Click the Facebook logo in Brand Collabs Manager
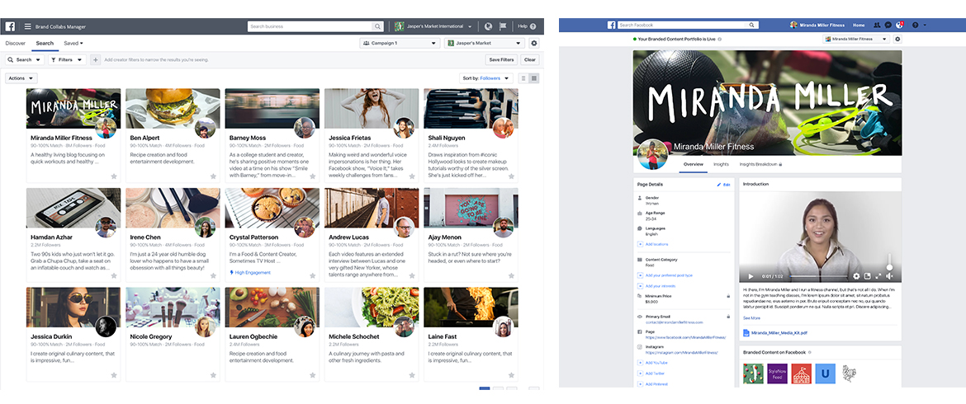966x404 pixels. point(11,26)
